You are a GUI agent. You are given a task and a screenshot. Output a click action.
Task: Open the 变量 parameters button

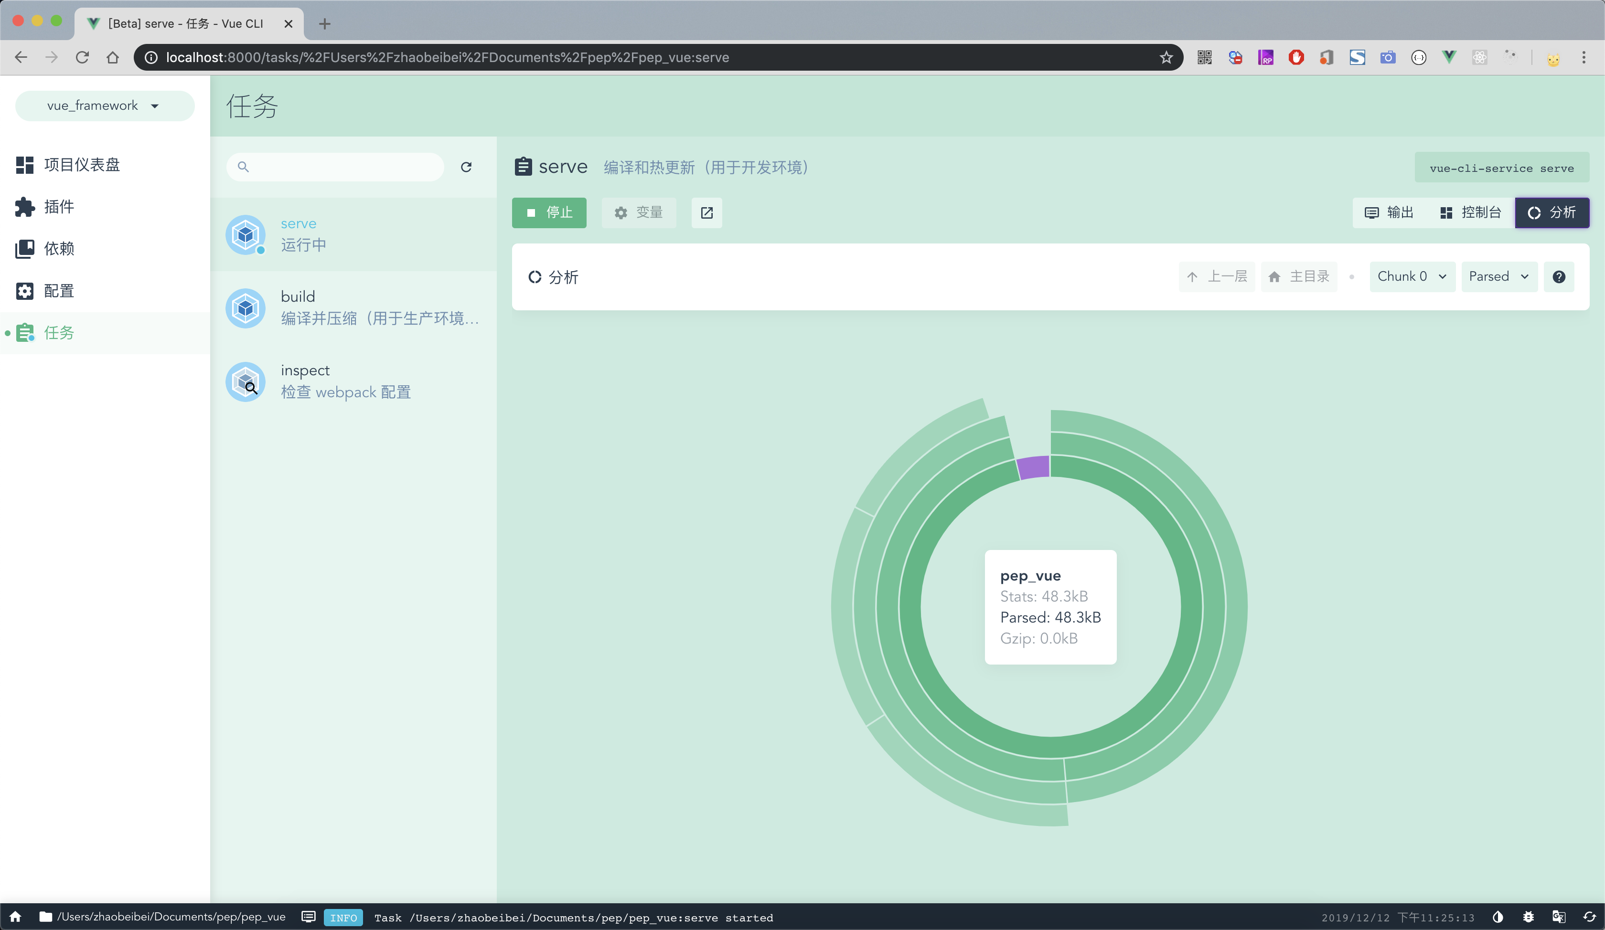pos(639,212)
